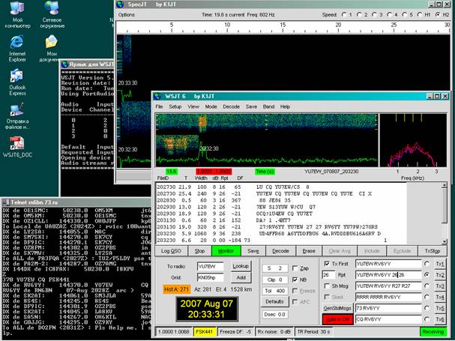
Task: Click GenStdMsgs button
Action: point(337,308)
